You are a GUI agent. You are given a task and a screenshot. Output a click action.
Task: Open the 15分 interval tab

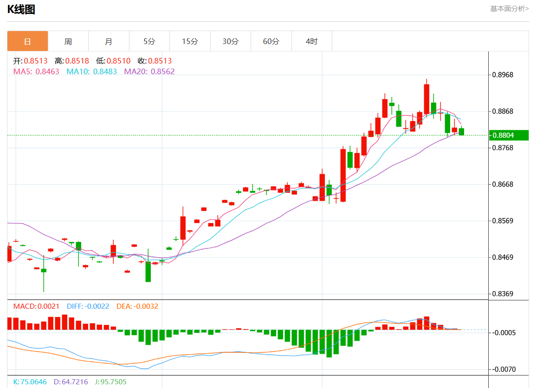tap(190, 41)
